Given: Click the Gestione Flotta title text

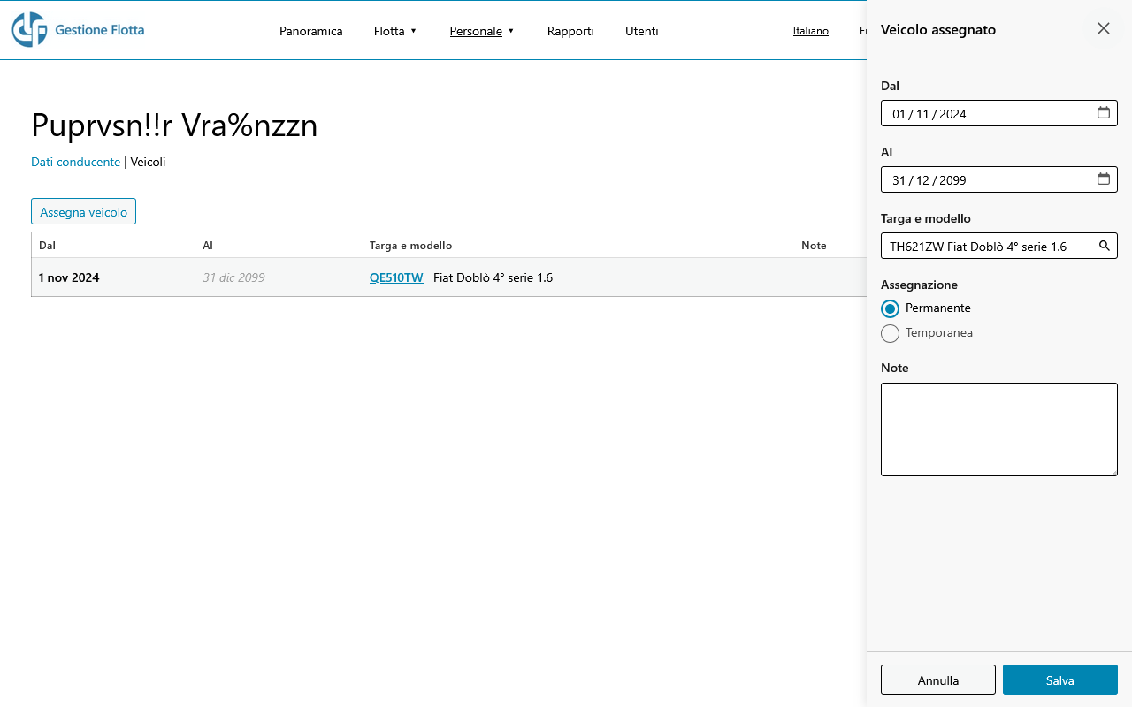Looking at the screenshot, I should [100, 30].
